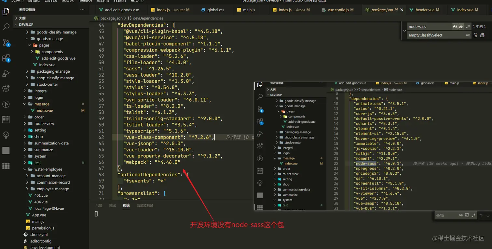
Task: Click the Replace icon in the find widget
Action: click(x=475, y=35)
